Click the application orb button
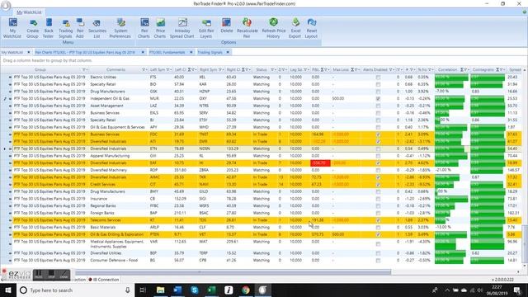The height and width of the screenshot is (297, 528). (6, 5)
